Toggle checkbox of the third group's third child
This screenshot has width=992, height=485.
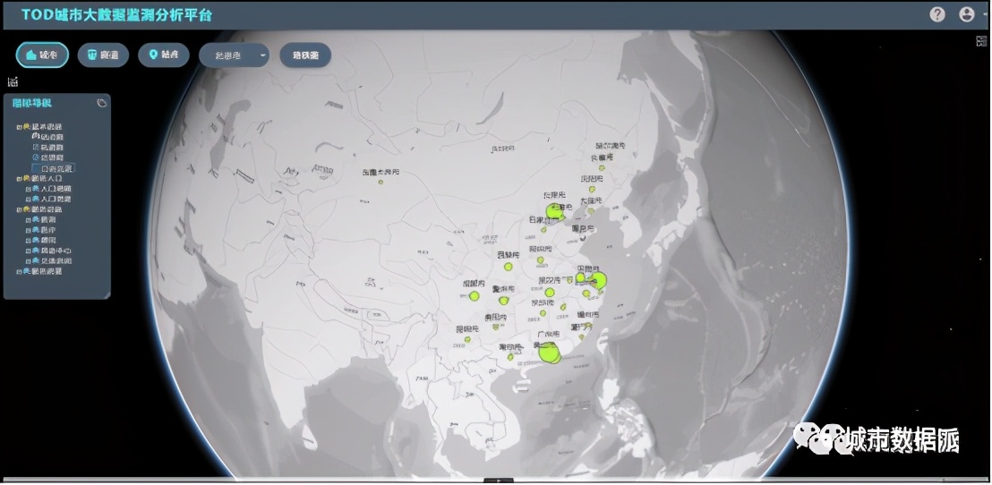pos(28,241)
